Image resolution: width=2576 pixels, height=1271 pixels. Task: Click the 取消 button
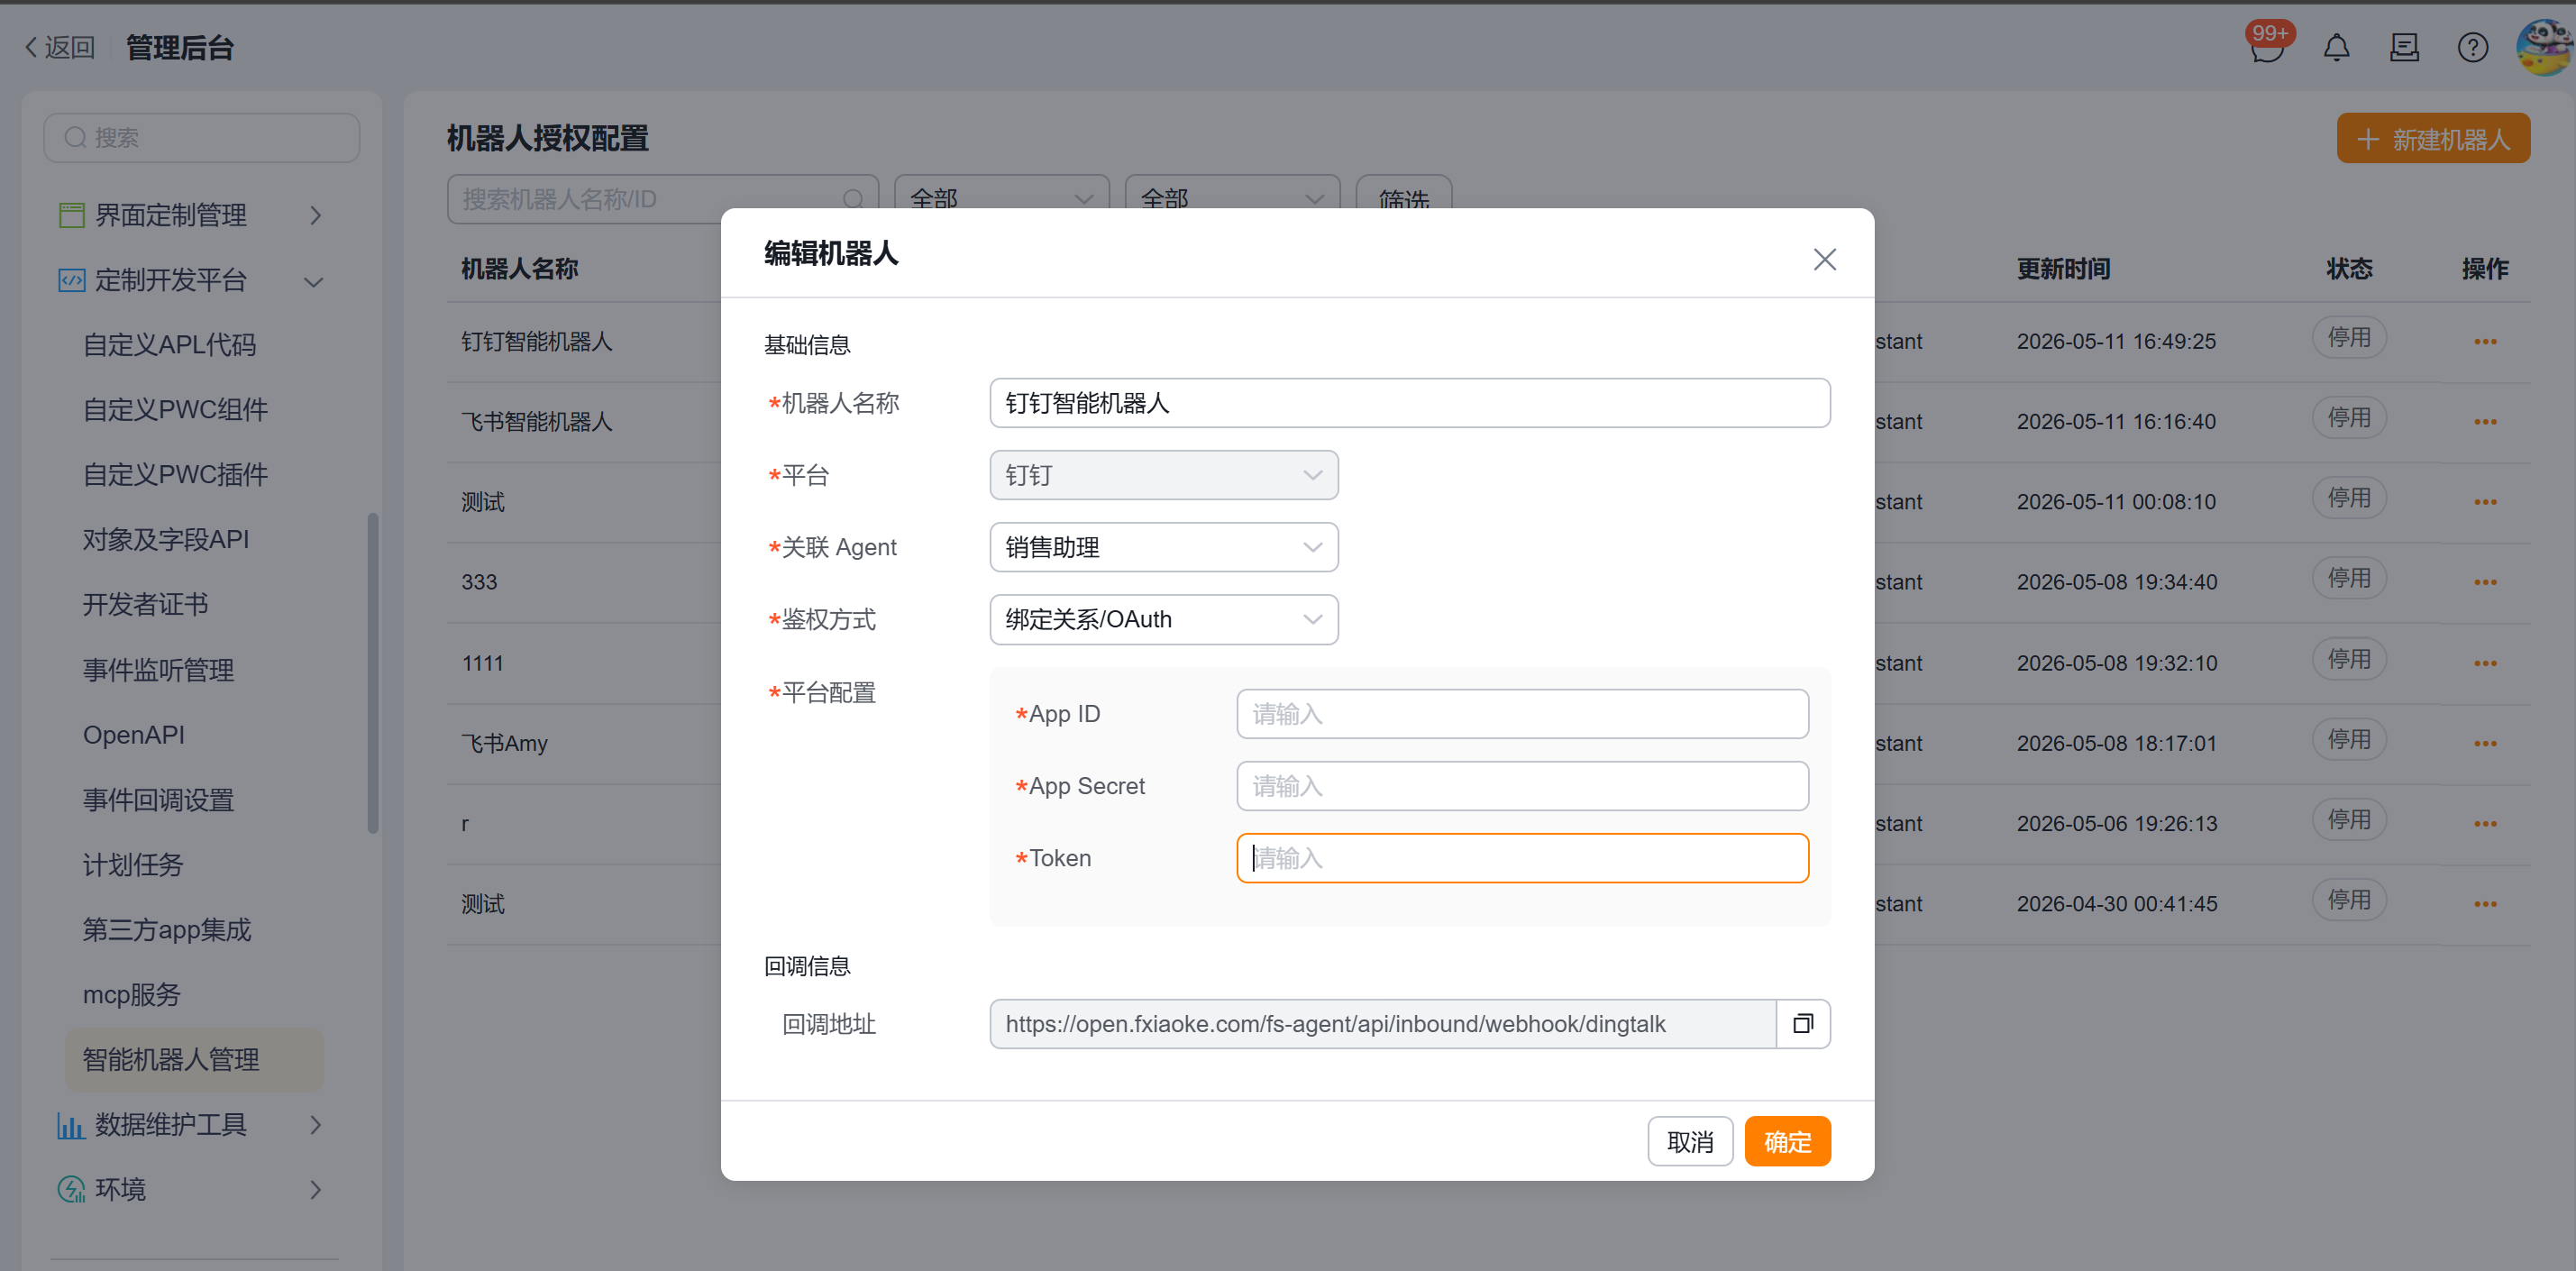(x=1690, y=1141)
